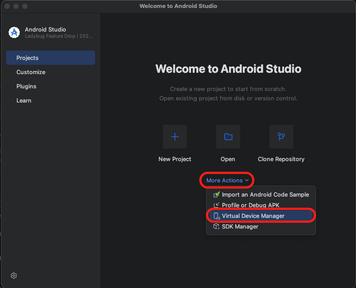Click the SDK Manager box icon
This screenshot has width=356, height=288.
(x=216, y=226)
